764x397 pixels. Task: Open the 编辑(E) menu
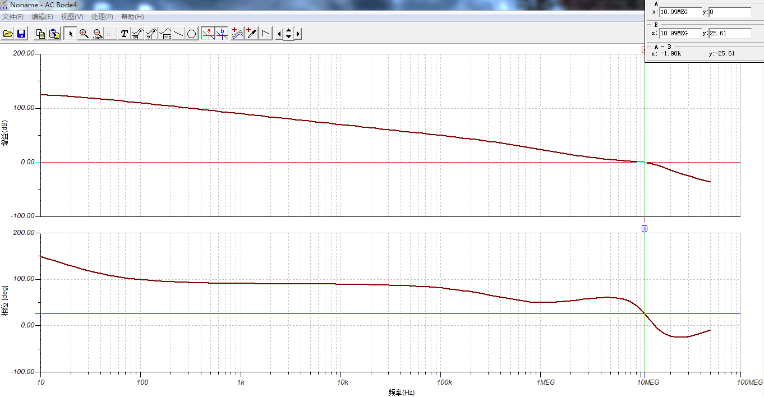pos(43,17)
